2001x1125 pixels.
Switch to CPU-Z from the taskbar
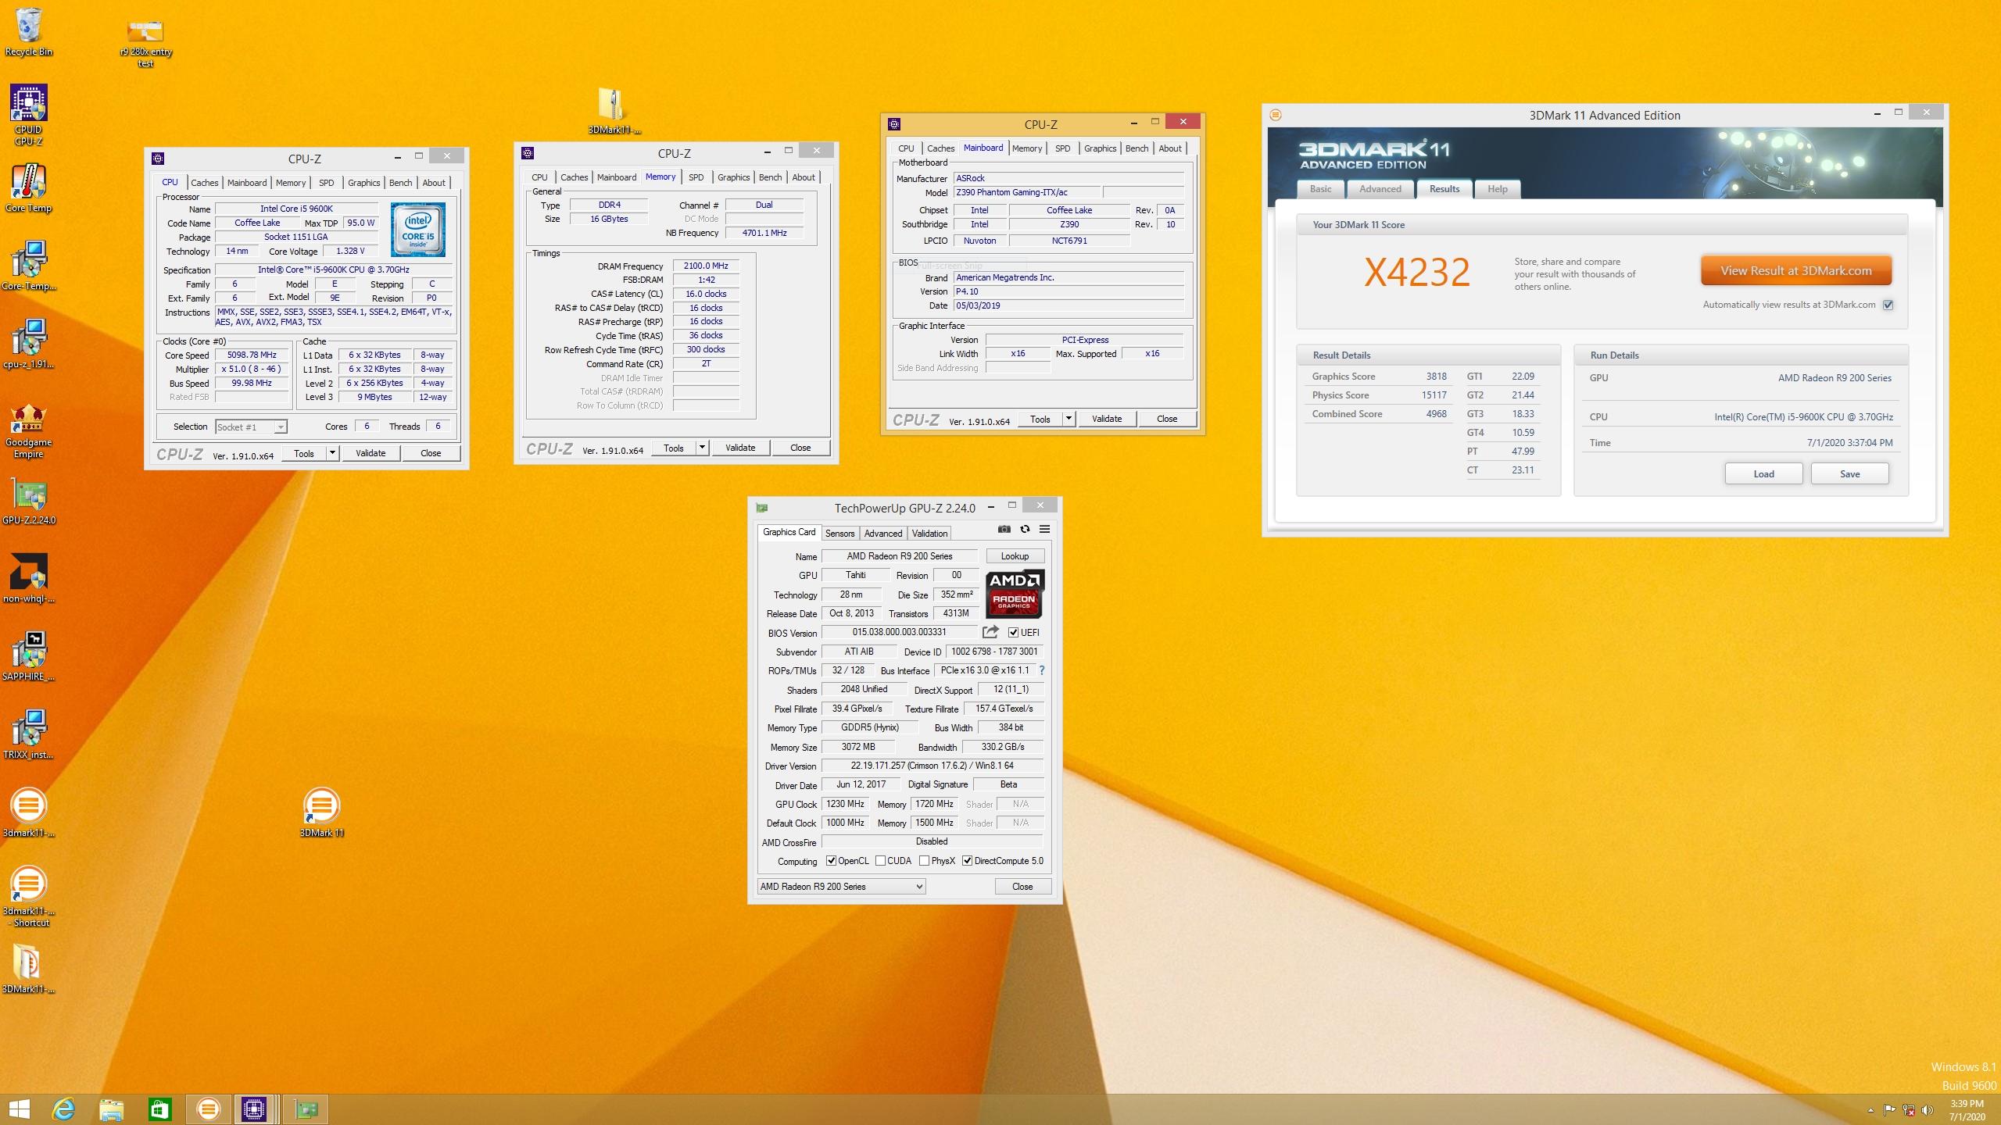(x=255, y=1109)
